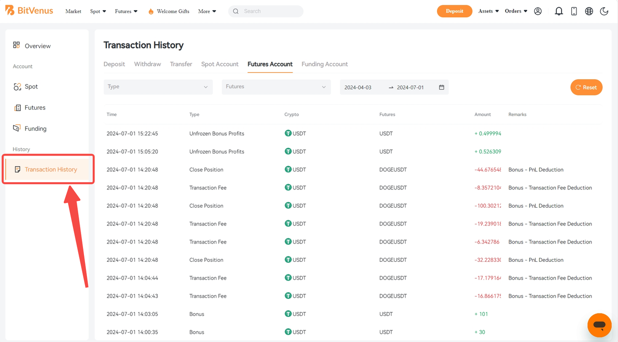Expand the Futures menu in top navigation

(126, 11)
